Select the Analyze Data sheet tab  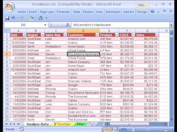coord(38,124)
